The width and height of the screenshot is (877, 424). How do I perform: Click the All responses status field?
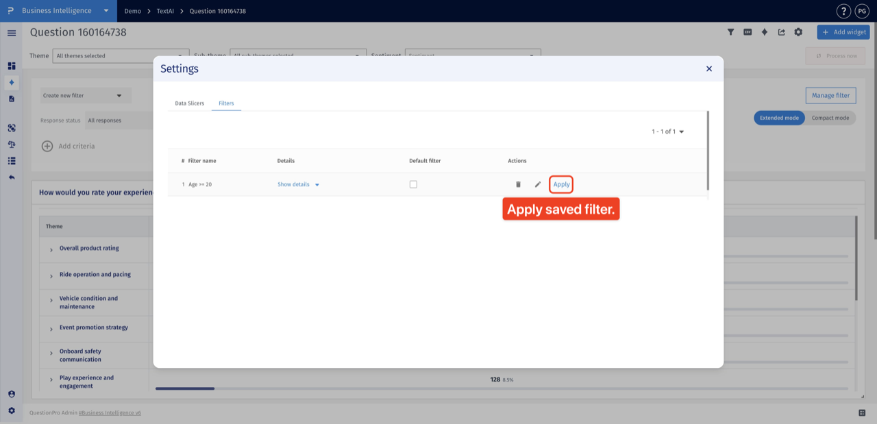(119, 121)
